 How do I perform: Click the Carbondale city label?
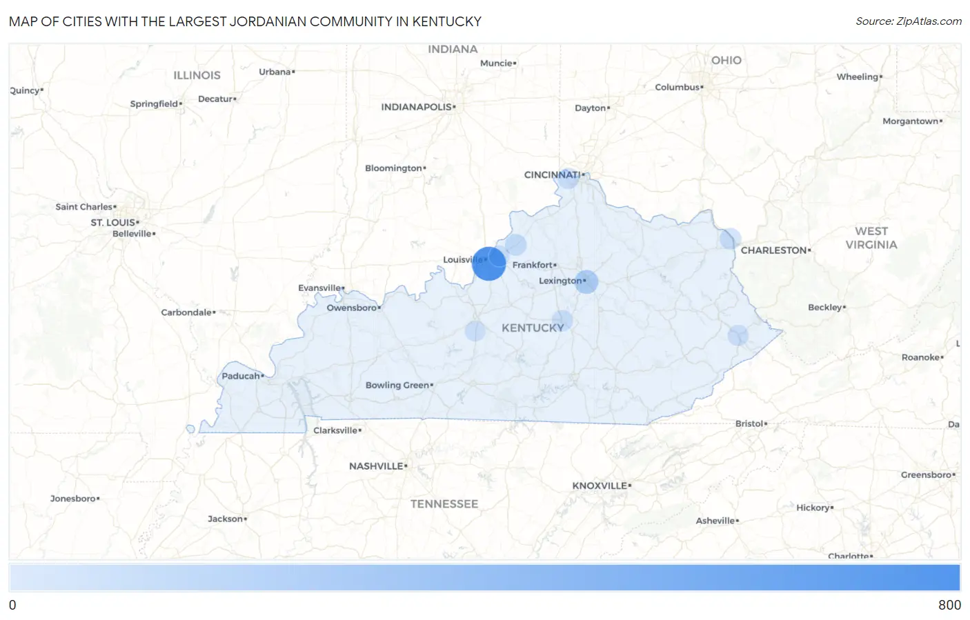pyautogui.click(x=188, y=312)
